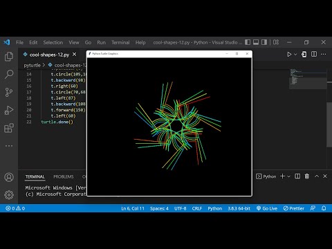Select the Python terminal profile label
The height and width of the screenshot is (249, 332).
(266, 176)
